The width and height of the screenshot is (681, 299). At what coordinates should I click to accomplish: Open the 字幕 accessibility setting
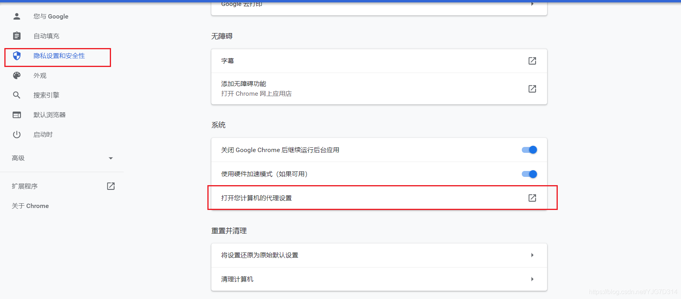click(379, 61)
